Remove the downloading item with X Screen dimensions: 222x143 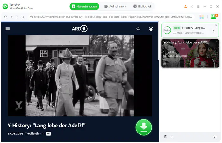[x=216, y=25]
